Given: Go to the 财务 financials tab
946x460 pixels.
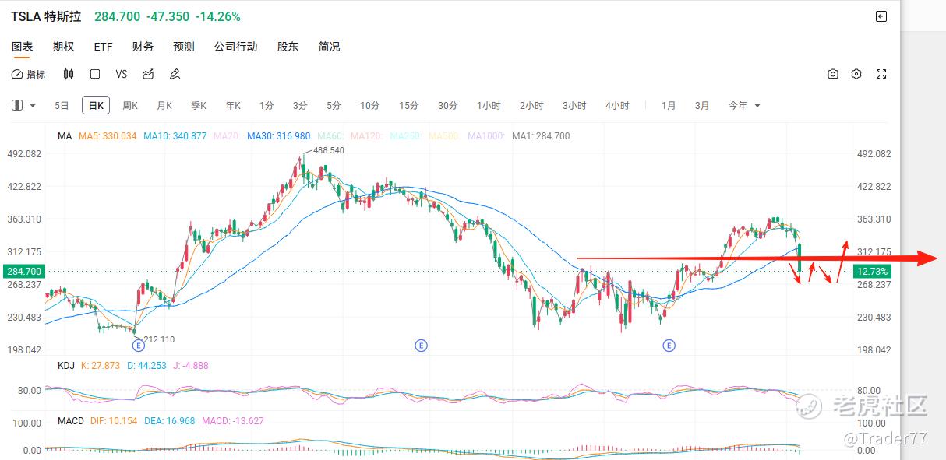Looking at the screenshot, I should click(143, 47).
